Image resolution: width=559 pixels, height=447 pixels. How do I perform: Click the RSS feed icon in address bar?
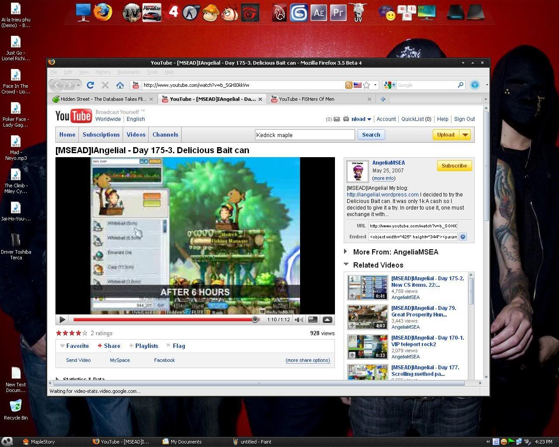(349, 85)
